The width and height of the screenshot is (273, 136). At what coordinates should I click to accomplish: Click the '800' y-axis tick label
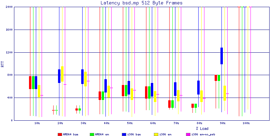click(x=9, y=75)
